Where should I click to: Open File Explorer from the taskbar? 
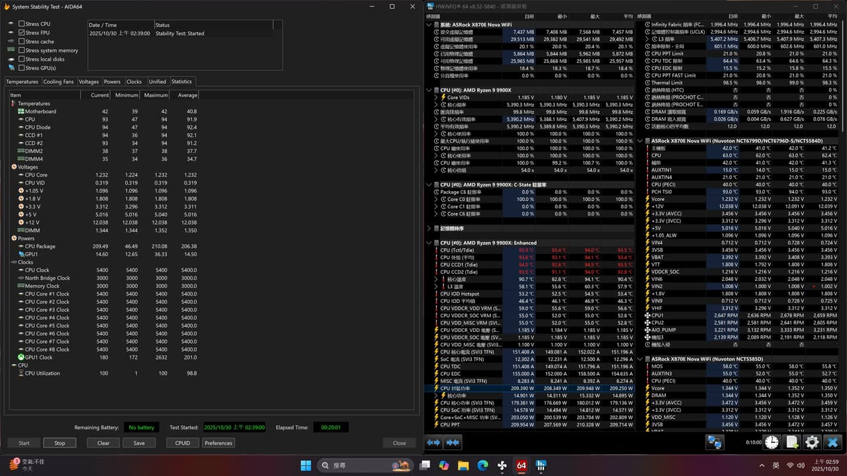(463, 465)
